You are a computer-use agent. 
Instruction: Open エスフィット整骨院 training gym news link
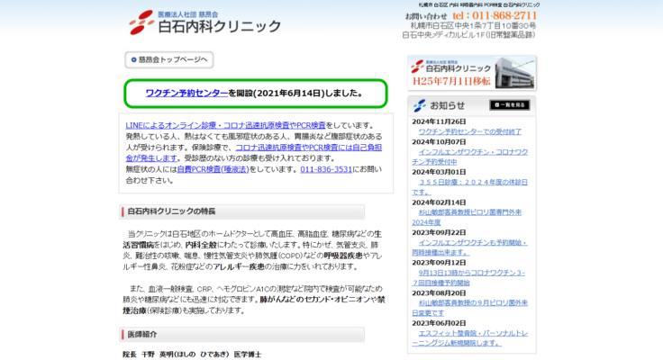472,338
